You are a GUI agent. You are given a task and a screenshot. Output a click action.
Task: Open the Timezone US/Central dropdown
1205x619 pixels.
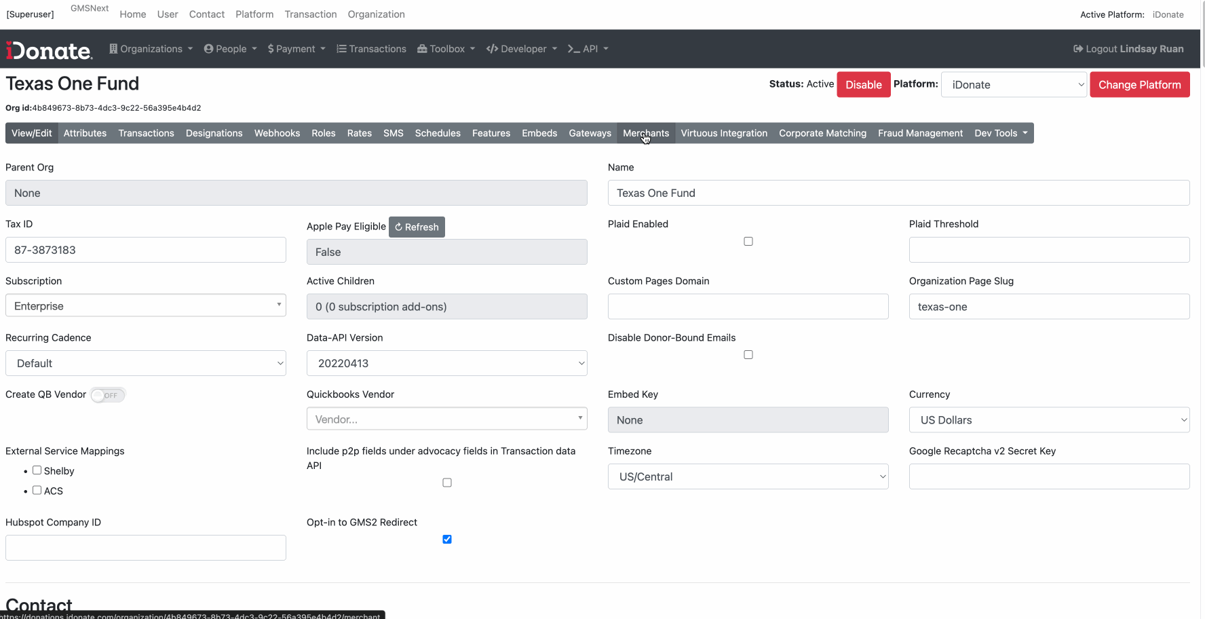748,476
